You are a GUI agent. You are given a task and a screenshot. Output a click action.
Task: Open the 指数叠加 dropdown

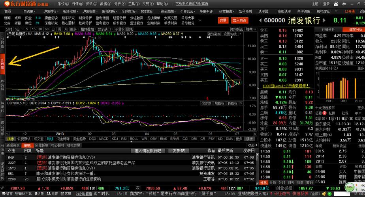click(x=88, y=29)
